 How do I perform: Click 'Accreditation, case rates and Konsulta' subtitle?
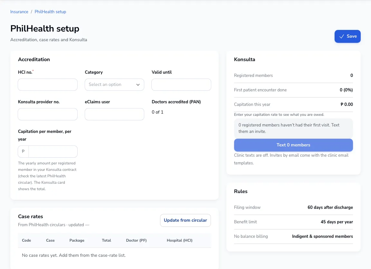[49, 40]
